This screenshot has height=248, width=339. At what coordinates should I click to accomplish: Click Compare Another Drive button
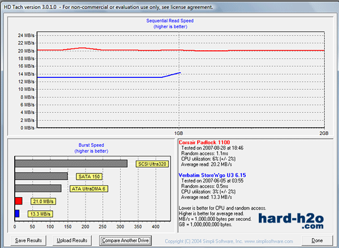click(125, 240)
